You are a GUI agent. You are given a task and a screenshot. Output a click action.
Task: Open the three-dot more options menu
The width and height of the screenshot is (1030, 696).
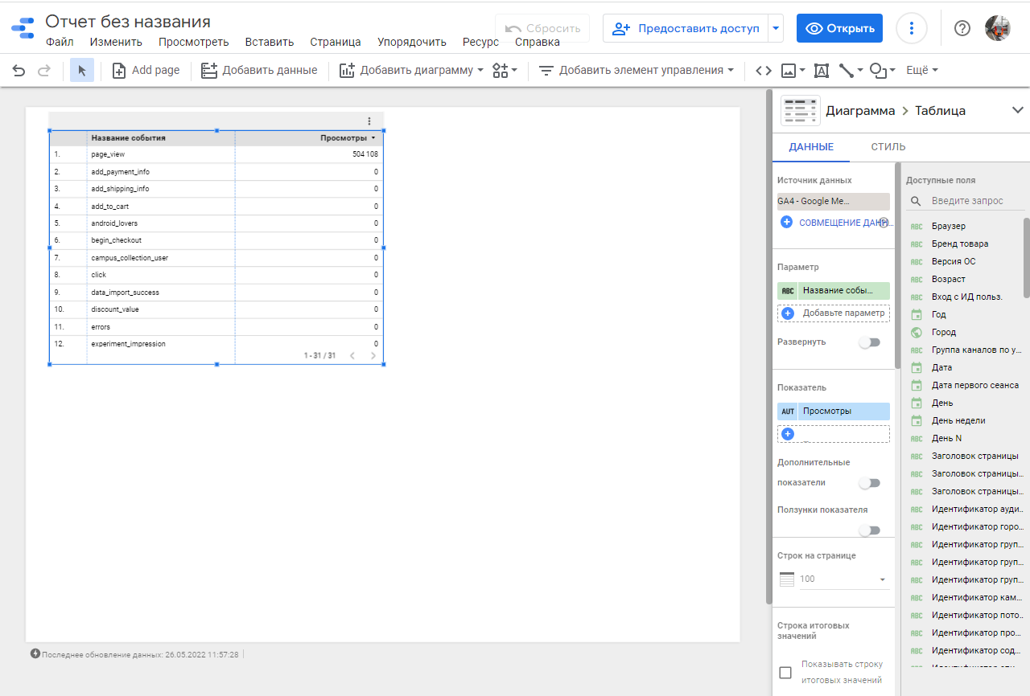click(x=911, y=28)
